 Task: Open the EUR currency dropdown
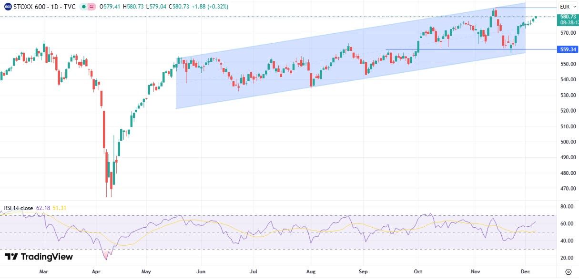pos(565,7)
